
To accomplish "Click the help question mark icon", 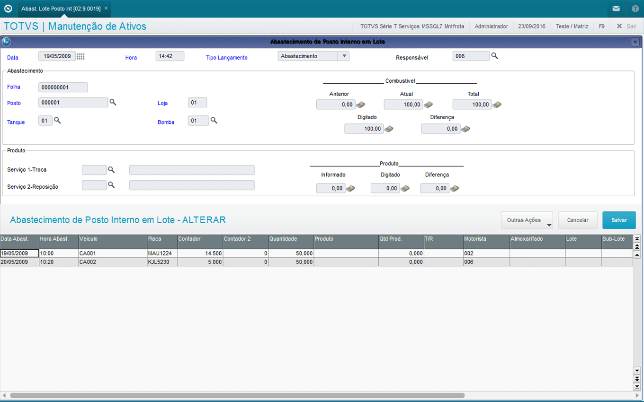I will 635,9.
